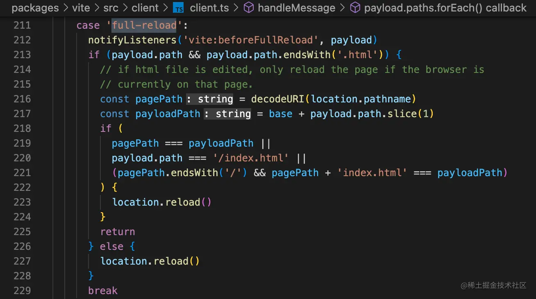Viewport: 536px width, 299px height.
Task: Click the handleMessage symbol cube icon
Action: (x=248, y=8)
